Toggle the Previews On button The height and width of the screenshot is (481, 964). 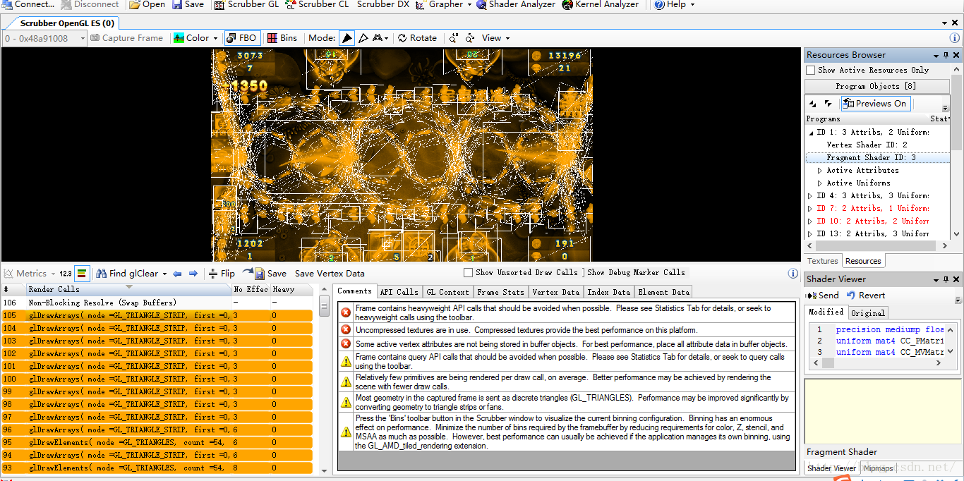[875, 104]
